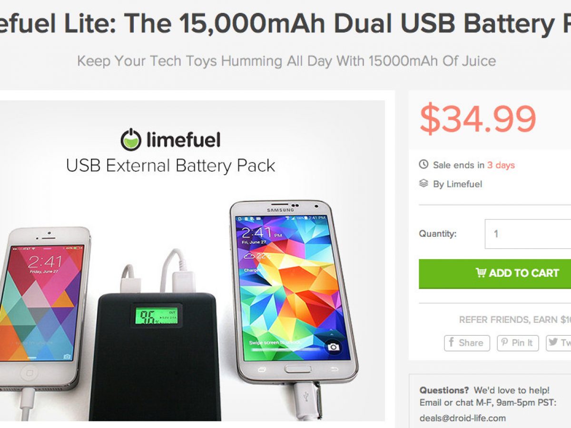Click the Refer Friends, Earn link
Screen dimensions: 571x428
pos(515,320)
